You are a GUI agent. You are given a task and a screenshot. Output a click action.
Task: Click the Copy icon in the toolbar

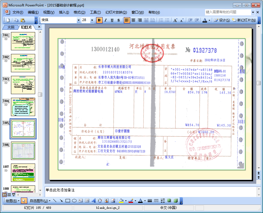tap(16, 20)
